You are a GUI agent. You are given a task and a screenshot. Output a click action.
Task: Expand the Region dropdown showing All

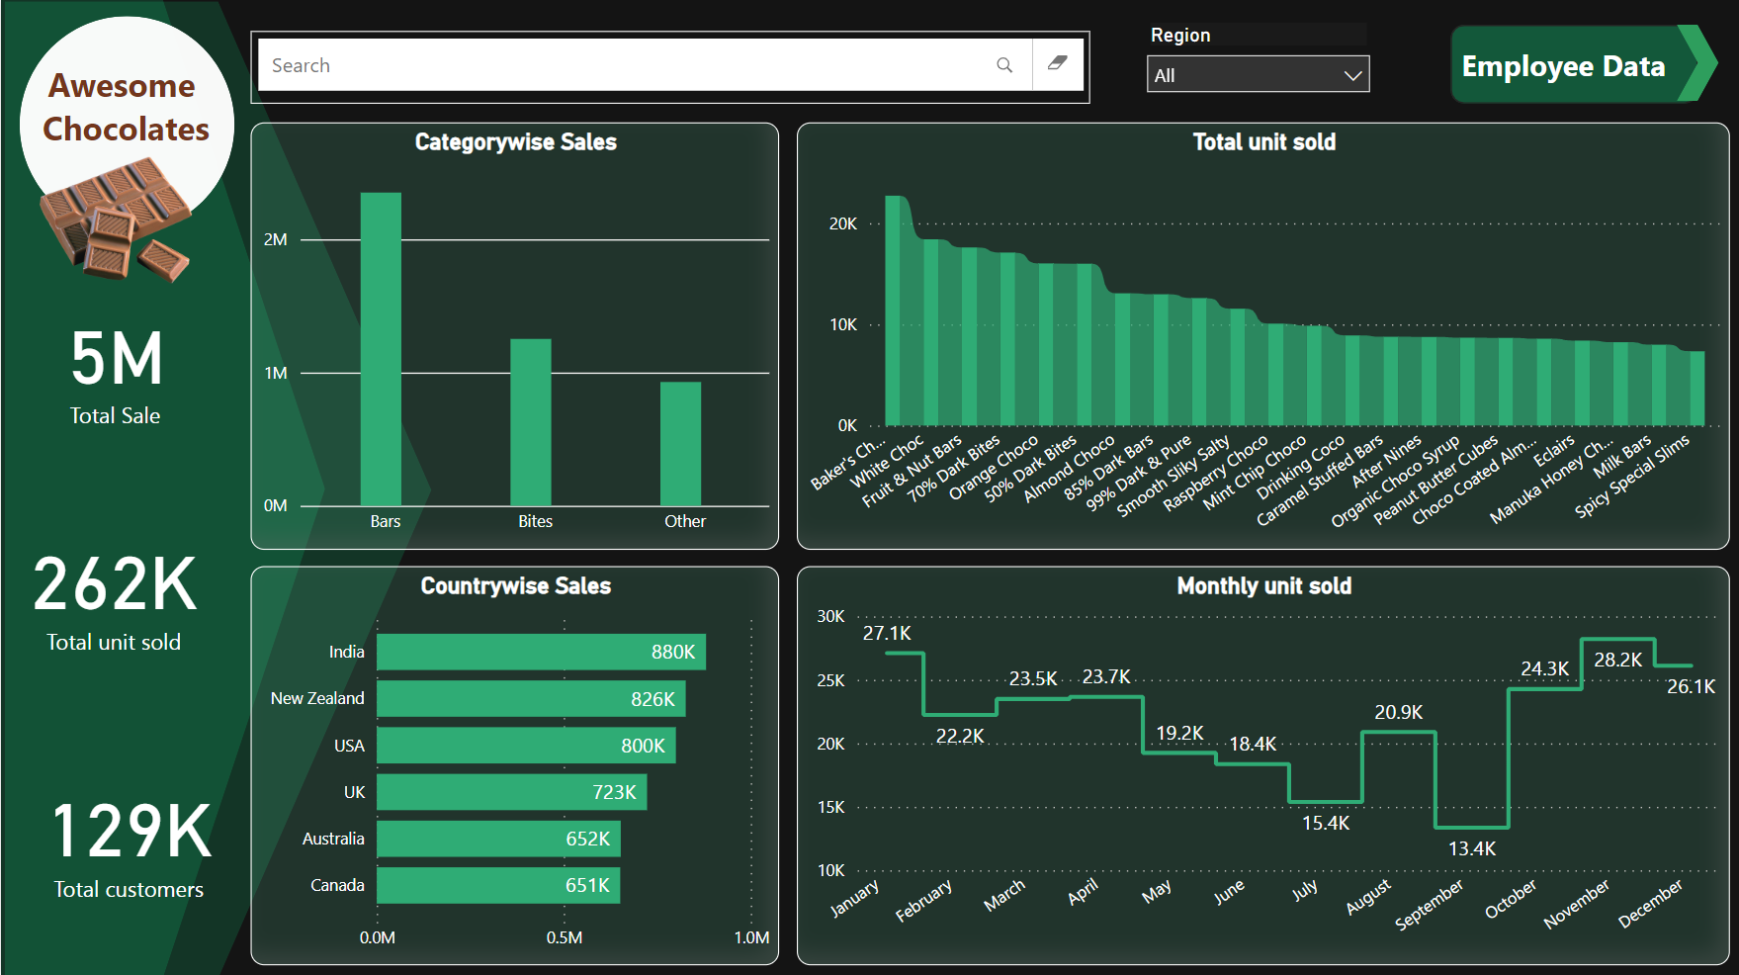[1257, 75]
